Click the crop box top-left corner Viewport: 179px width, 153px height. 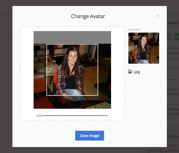(x=47, y=44)
